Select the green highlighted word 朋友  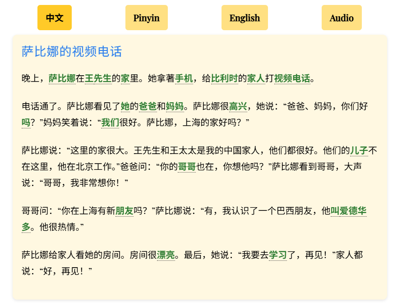tap(125, 210)
